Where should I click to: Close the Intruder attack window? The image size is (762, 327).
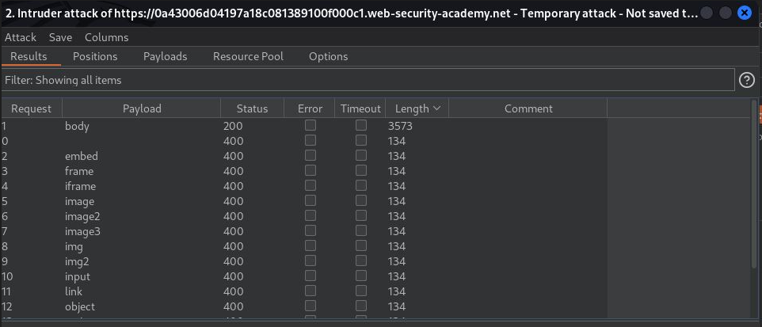pos(744,13)
